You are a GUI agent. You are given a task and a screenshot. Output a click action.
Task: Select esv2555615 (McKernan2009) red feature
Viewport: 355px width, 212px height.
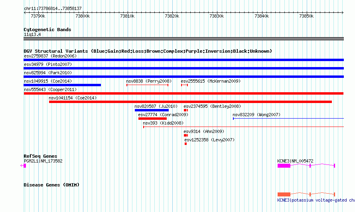tap(185, 85)
